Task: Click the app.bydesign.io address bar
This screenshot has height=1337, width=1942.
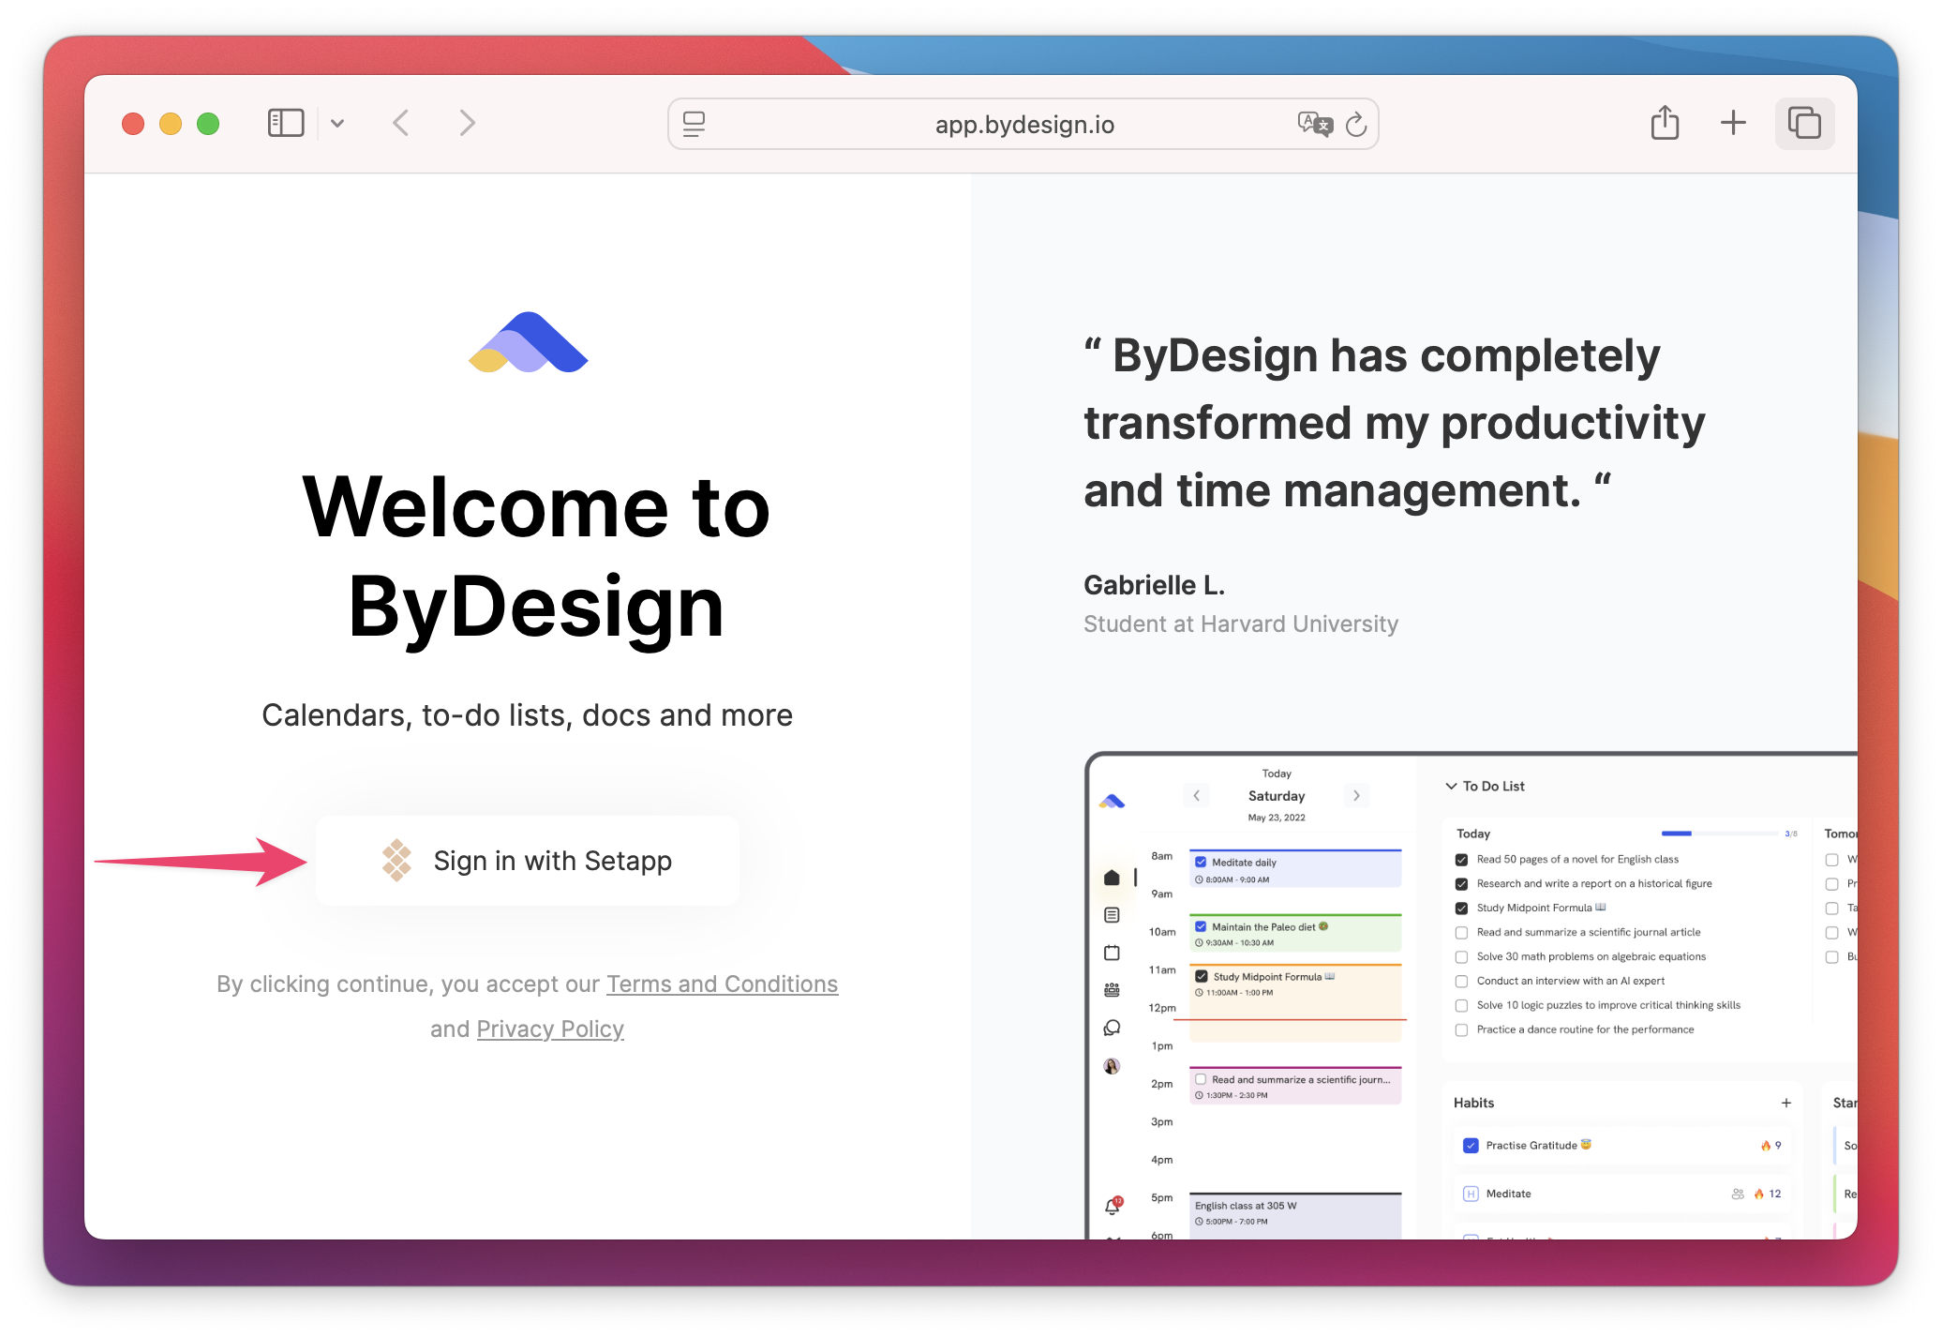Action: [1023, 124]
